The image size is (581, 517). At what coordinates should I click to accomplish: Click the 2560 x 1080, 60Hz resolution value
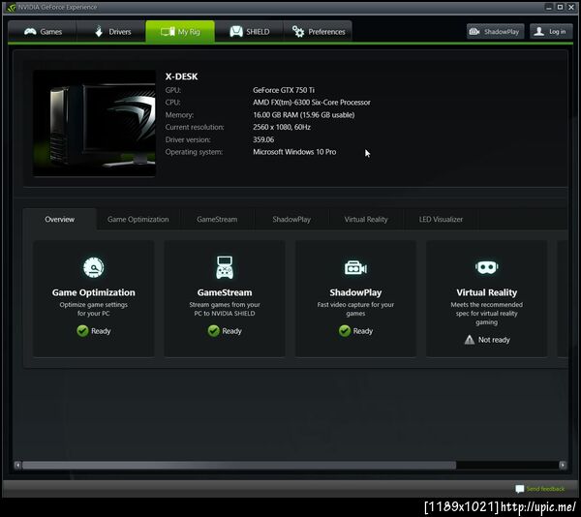(x=282, y=127)
